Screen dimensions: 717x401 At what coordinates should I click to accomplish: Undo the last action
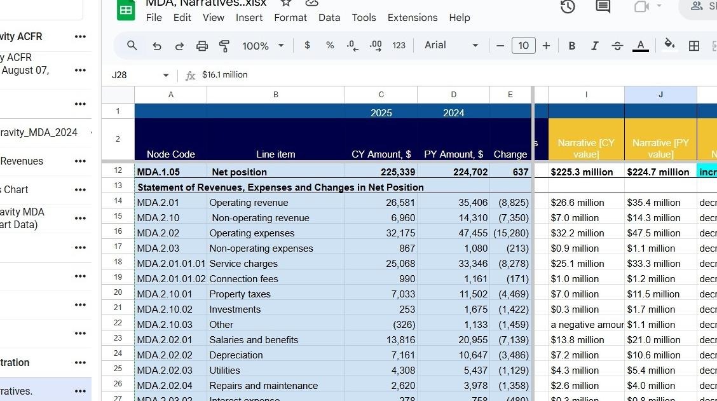156,46
